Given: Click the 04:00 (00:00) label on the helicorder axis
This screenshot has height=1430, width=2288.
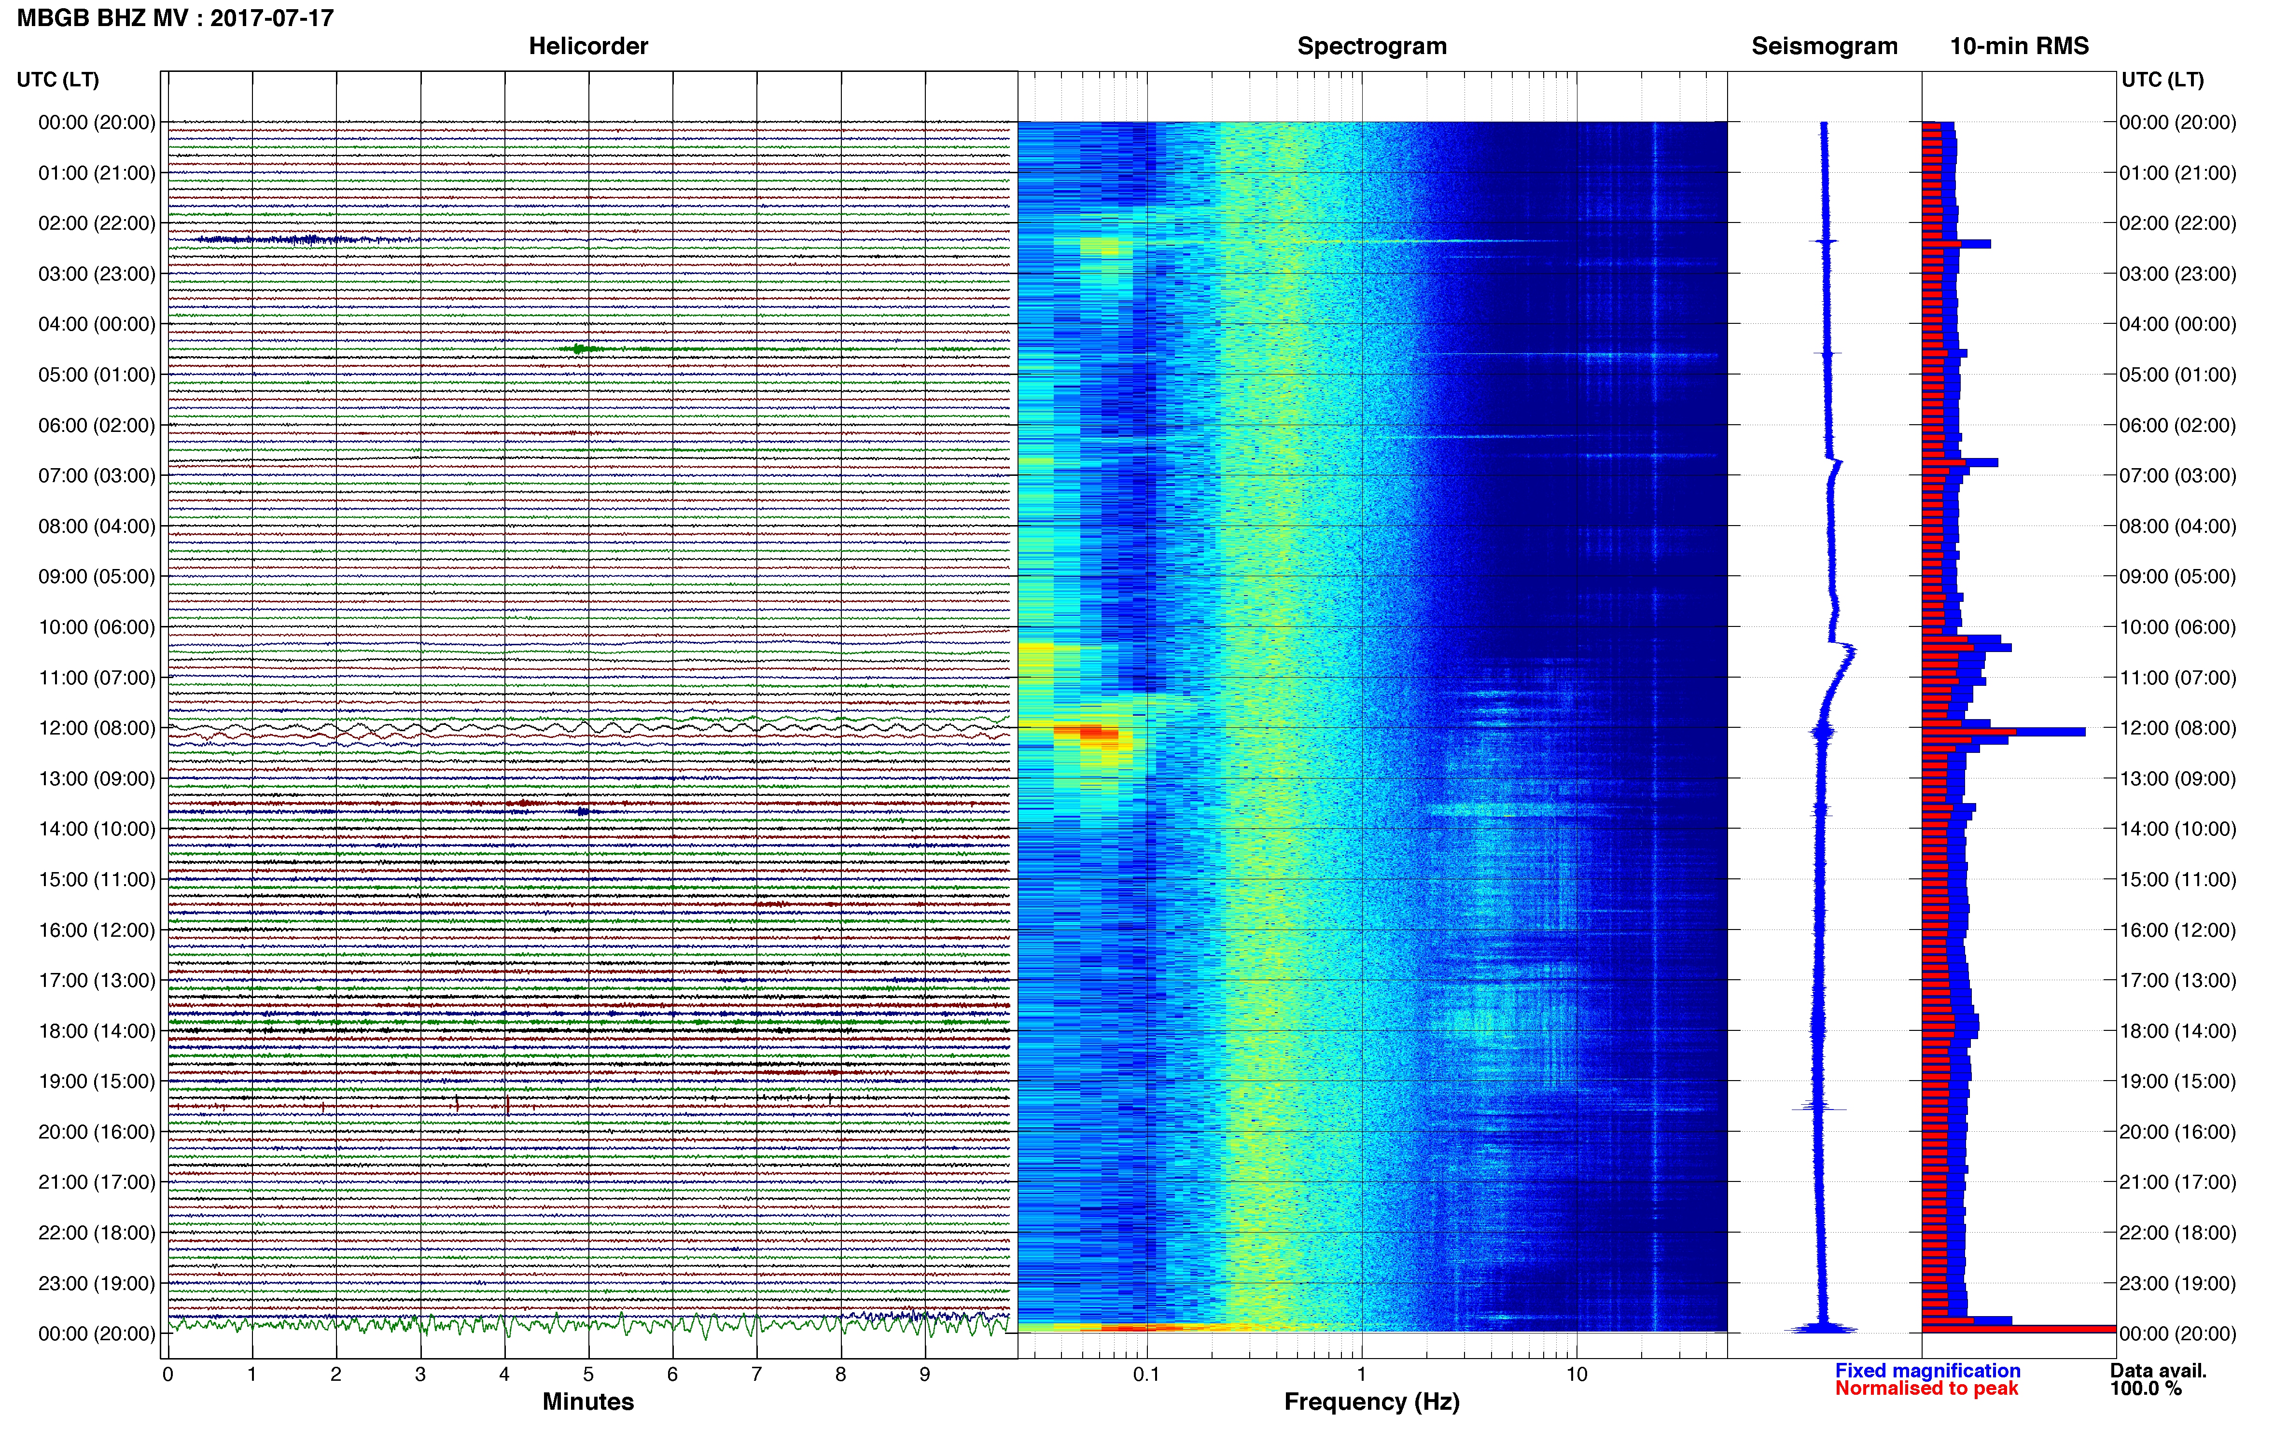Looking at the screenshot, I should (x=97, y=324).
